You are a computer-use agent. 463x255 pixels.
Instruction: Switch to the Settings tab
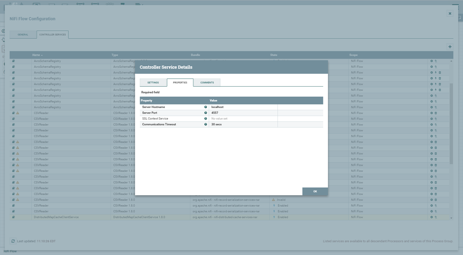[x=153, y=83]
